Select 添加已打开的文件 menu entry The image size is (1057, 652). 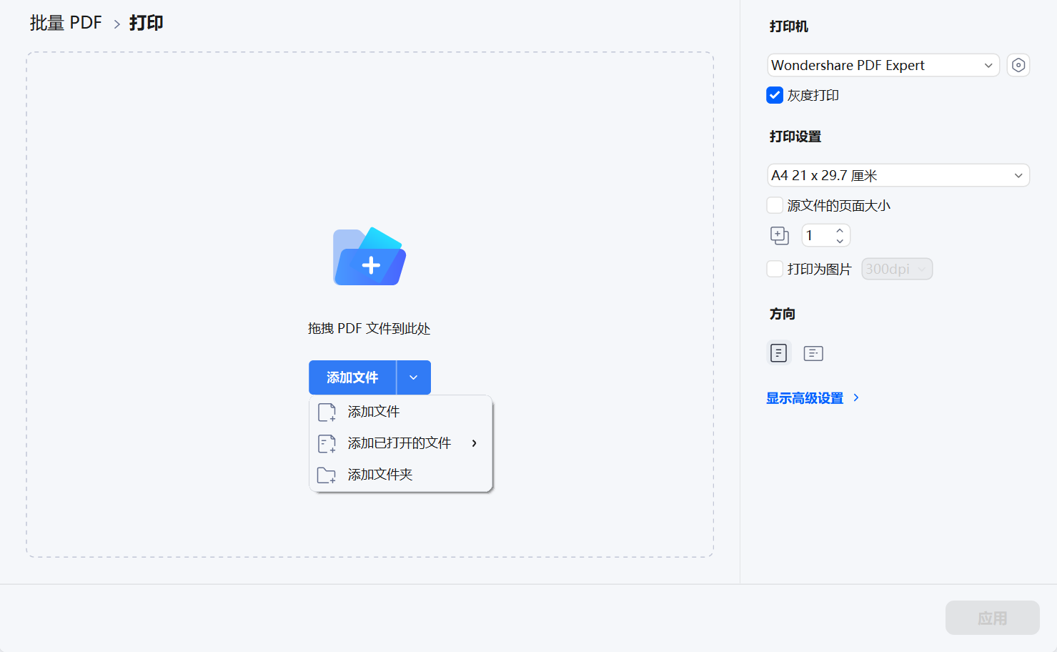coord(399,443)
